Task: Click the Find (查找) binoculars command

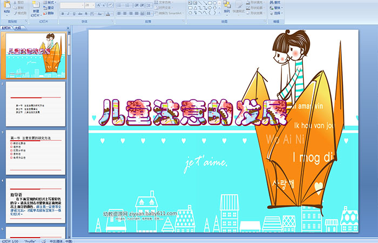Action: click(275, 2)
